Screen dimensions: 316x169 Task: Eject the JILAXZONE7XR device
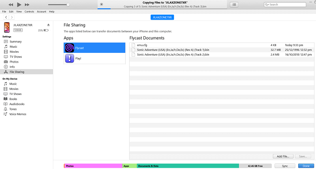coord(48,25)
